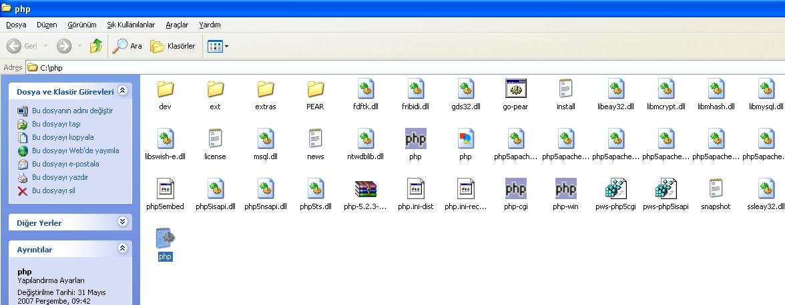Select the go-pear batch file icon
785x305 pixels.
[x=516, y=89]
